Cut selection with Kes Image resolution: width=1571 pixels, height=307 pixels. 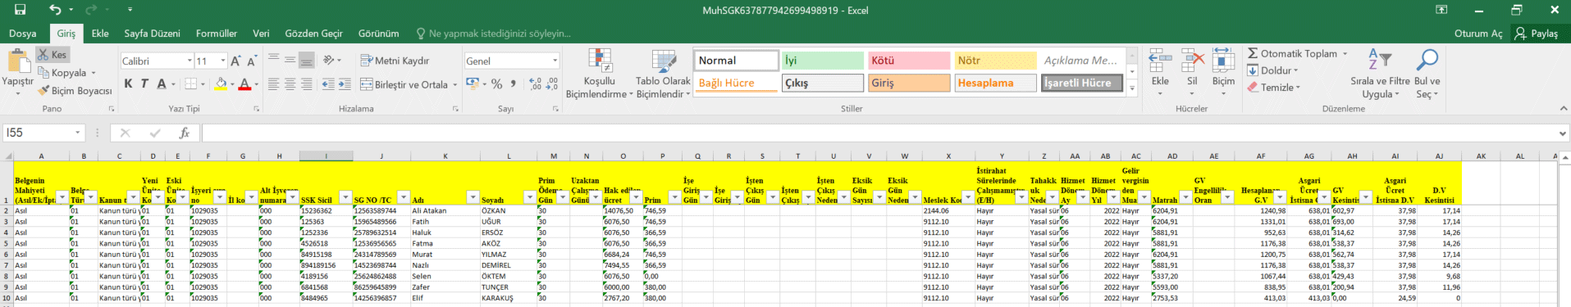click(x=53, y=55)
